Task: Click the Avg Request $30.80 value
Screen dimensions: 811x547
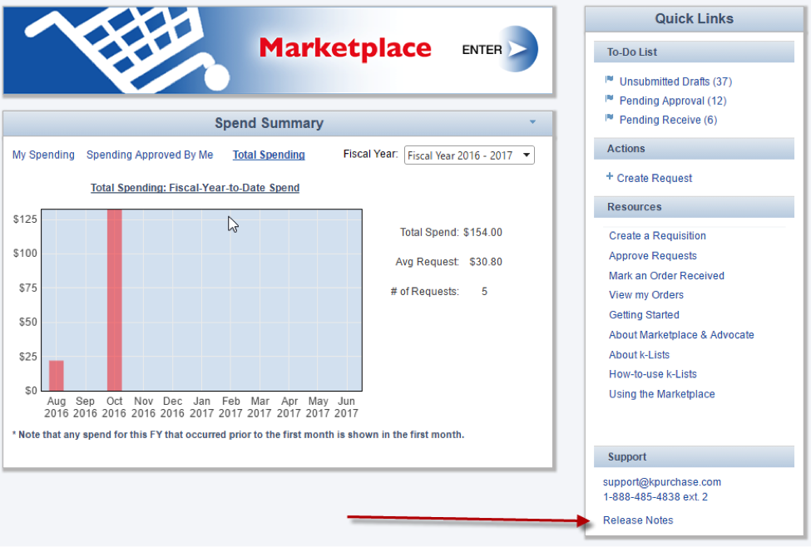Action: 486,262
